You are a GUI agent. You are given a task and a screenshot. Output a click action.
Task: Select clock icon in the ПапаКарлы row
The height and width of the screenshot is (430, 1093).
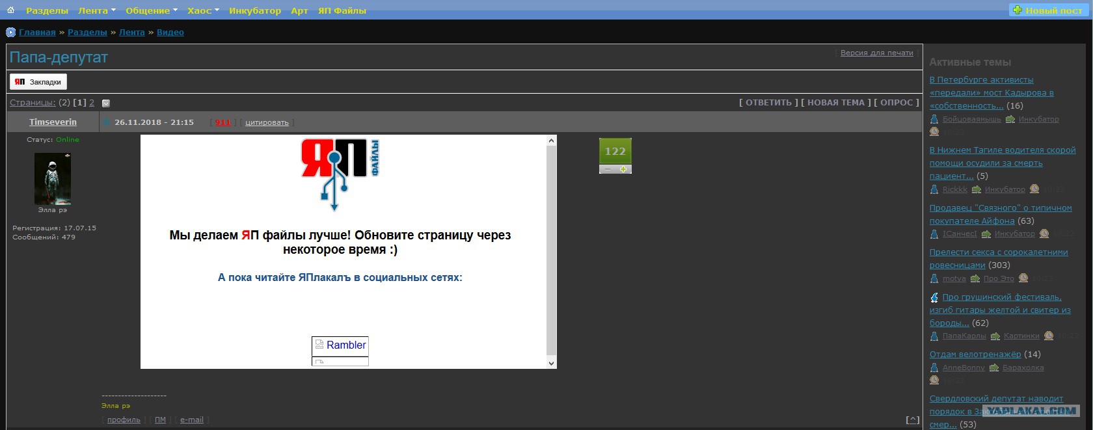[1049, 336]
